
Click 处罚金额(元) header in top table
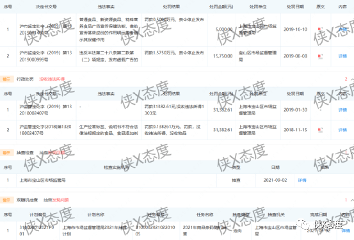221,7
